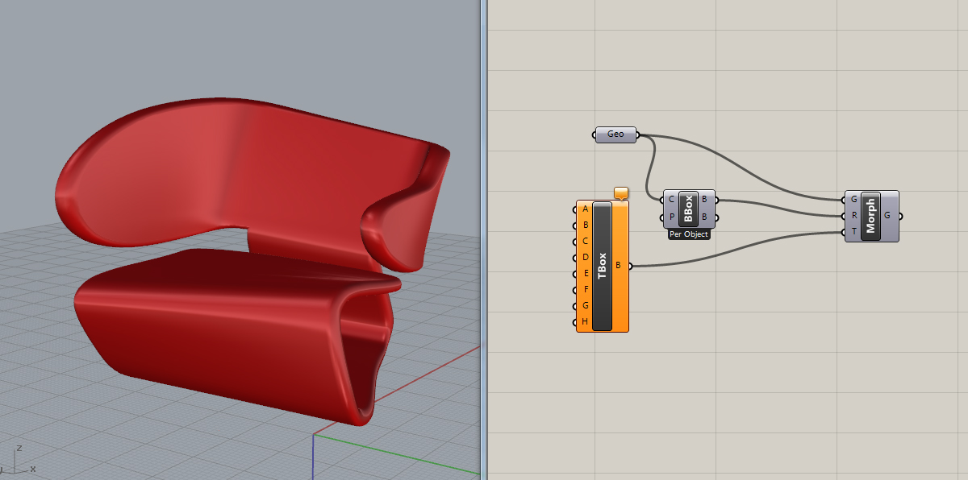Select the BBox component name bar
This screenshot has height=480, width=968.
(x=688, y=209)
